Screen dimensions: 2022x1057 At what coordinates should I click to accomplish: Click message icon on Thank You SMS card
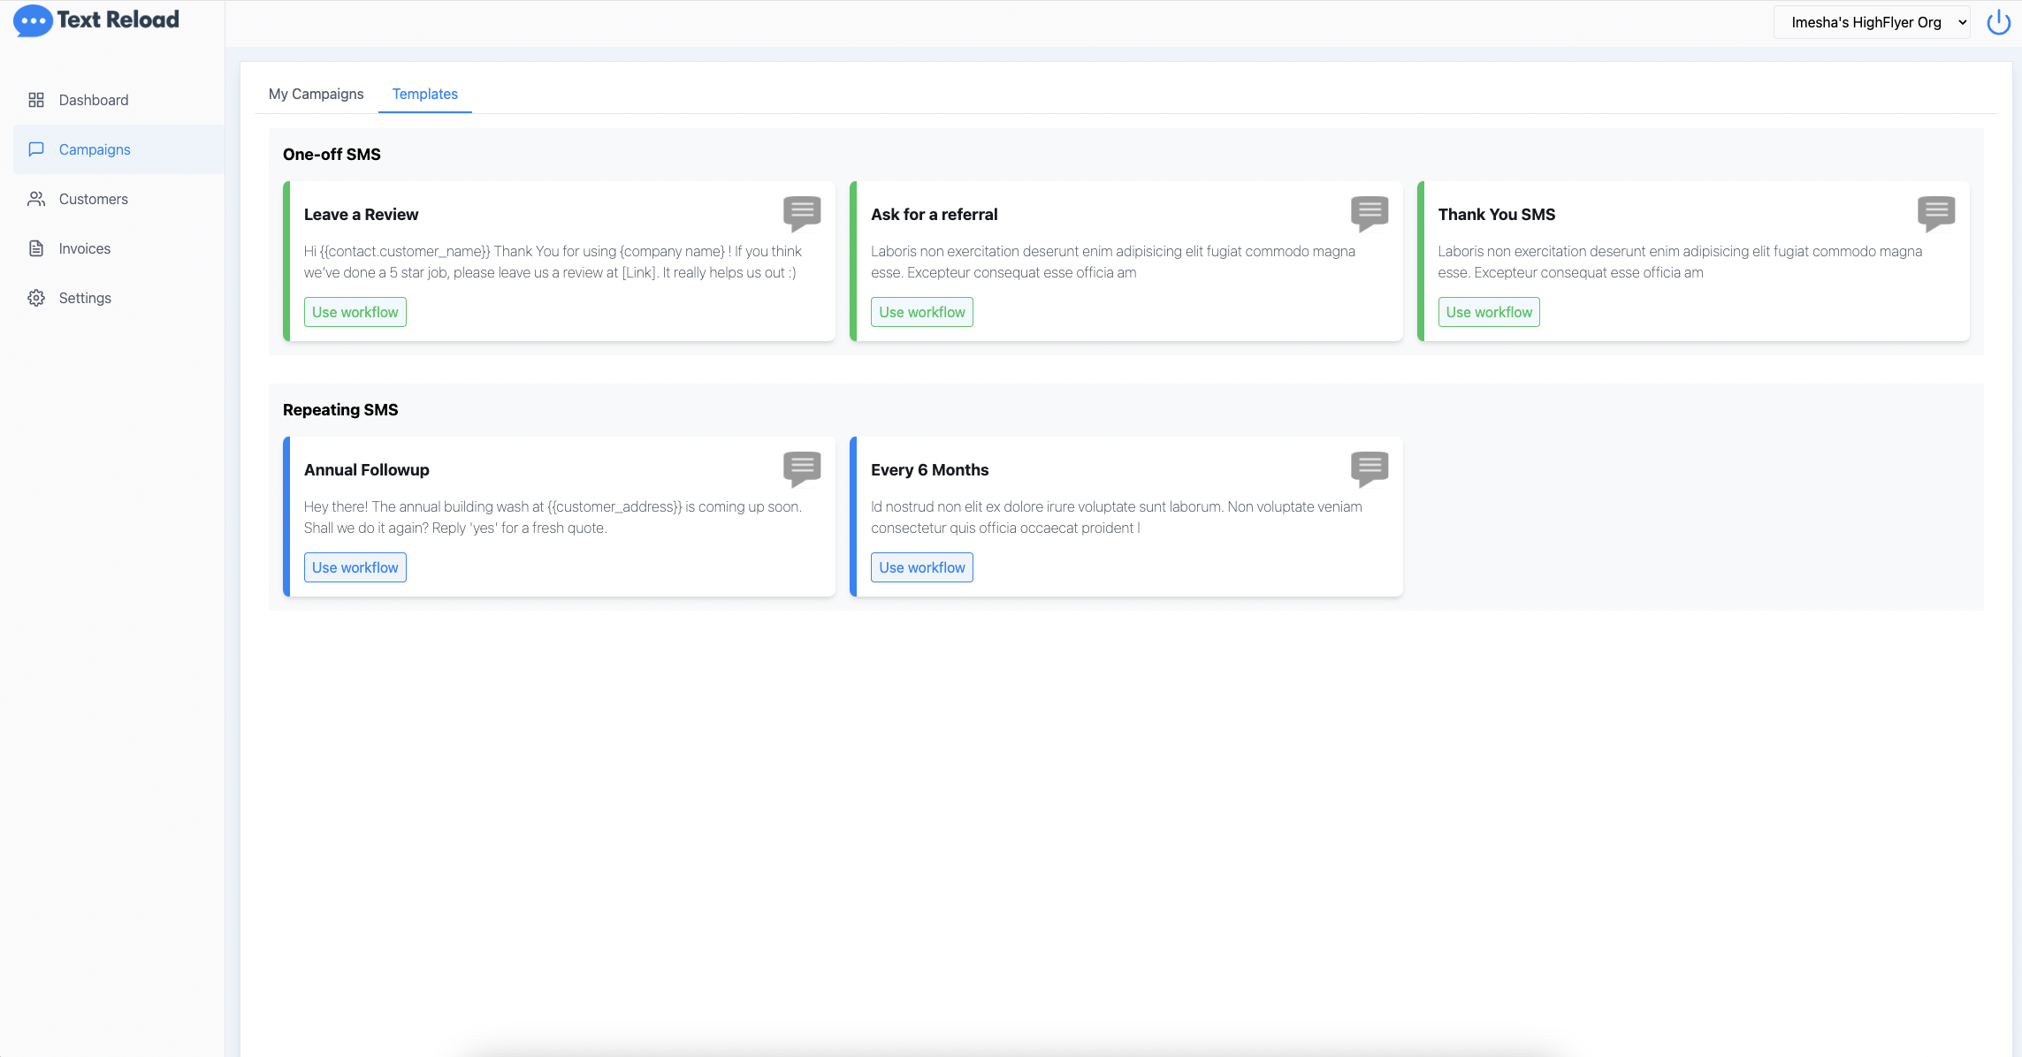[1935, 213]
